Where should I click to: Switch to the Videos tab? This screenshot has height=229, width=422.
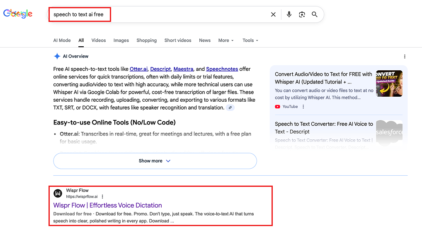(x=99, y=40)
